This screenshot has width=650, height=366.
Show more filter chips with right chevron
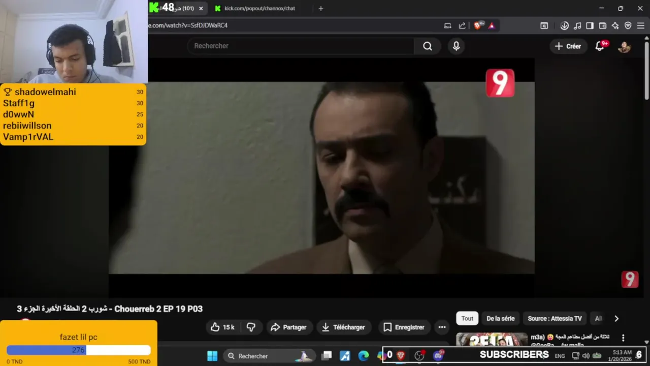[616, 319]
